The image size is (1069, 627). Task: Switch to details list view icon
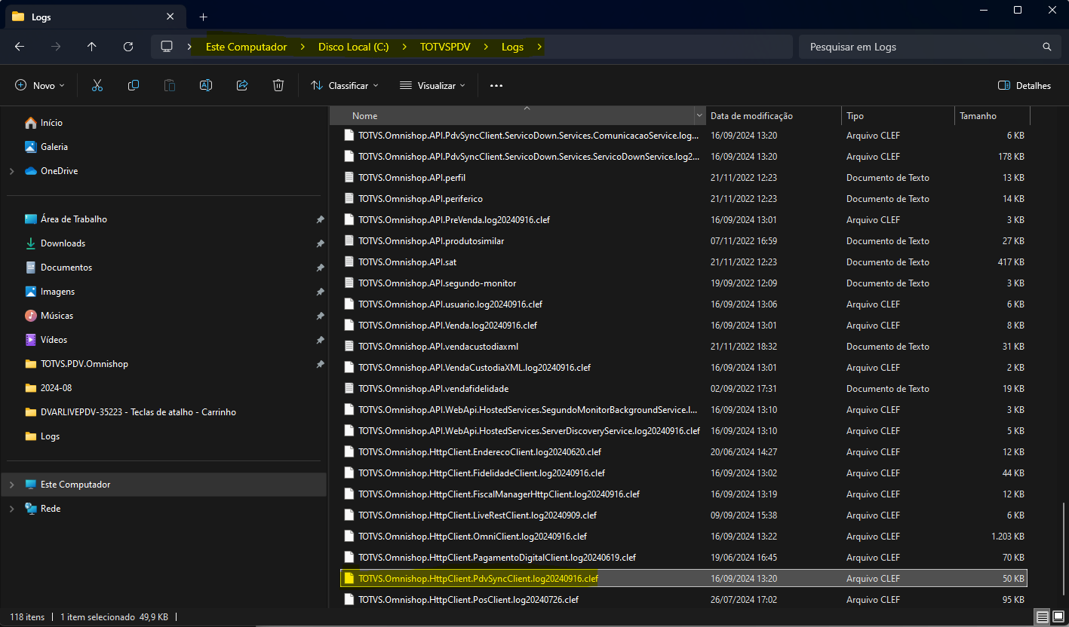[x=1042, y=617]
